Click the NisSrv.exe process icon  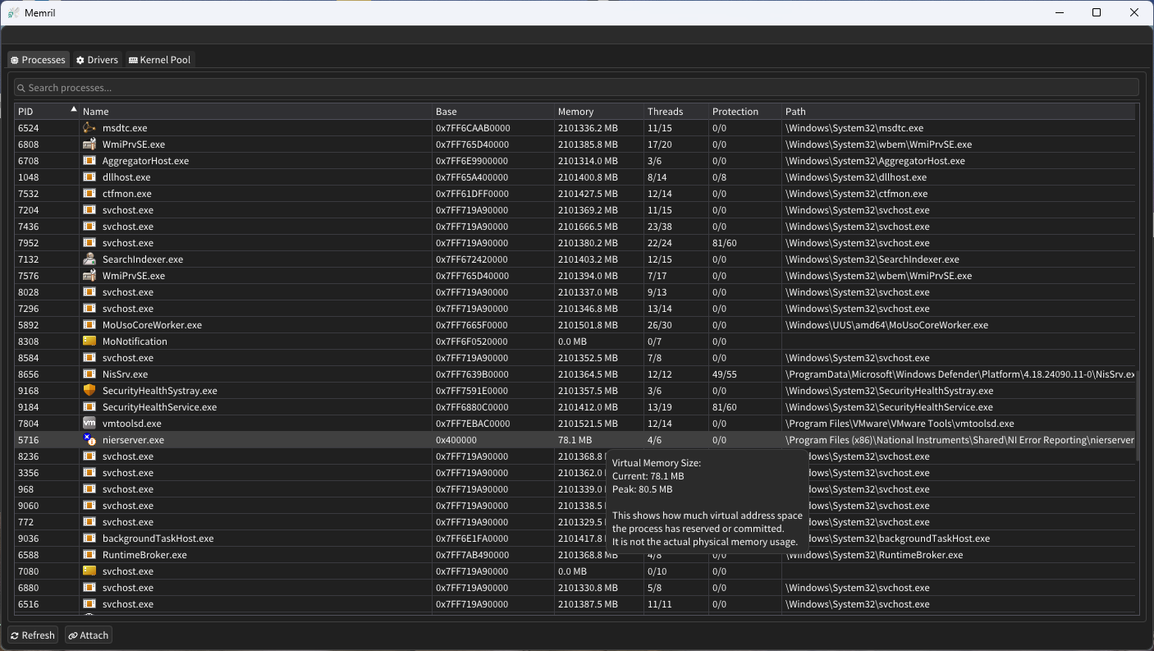pos(89,374)
